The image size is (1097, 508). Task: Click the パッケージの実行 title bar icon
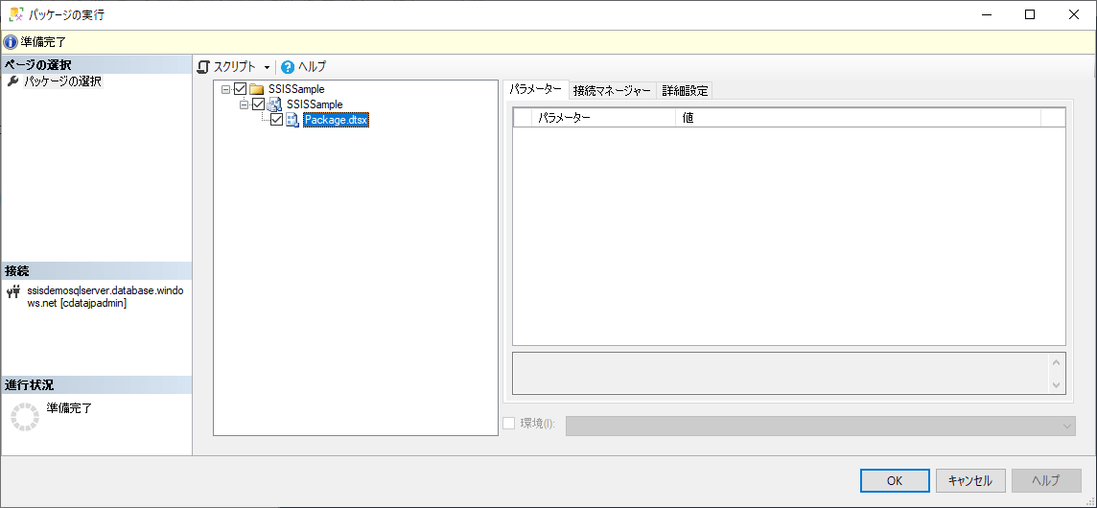click(x=14, y=14)
